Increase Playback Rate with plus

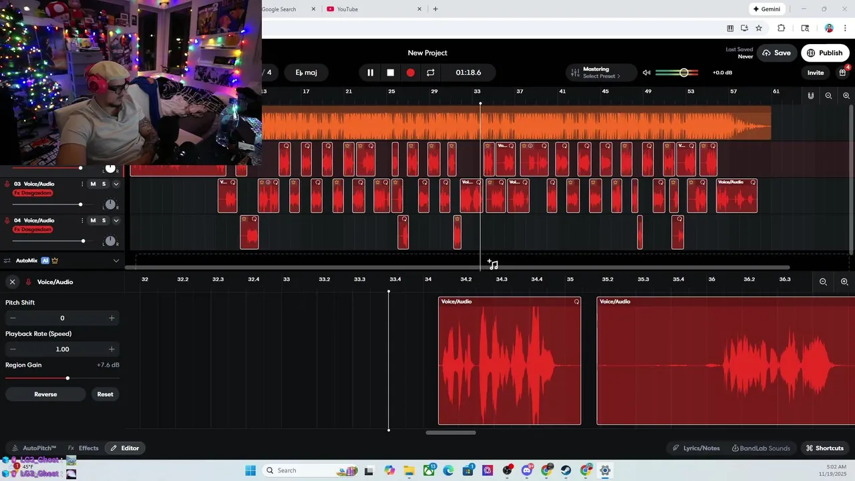pos(112,349)
